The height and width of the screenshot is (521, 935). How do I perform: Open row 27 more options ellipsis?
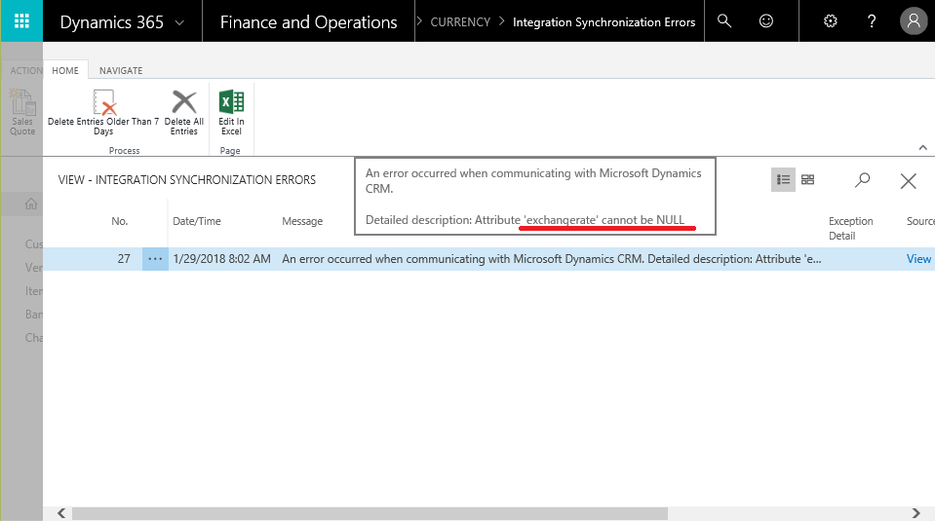click(x=155, y=259)
